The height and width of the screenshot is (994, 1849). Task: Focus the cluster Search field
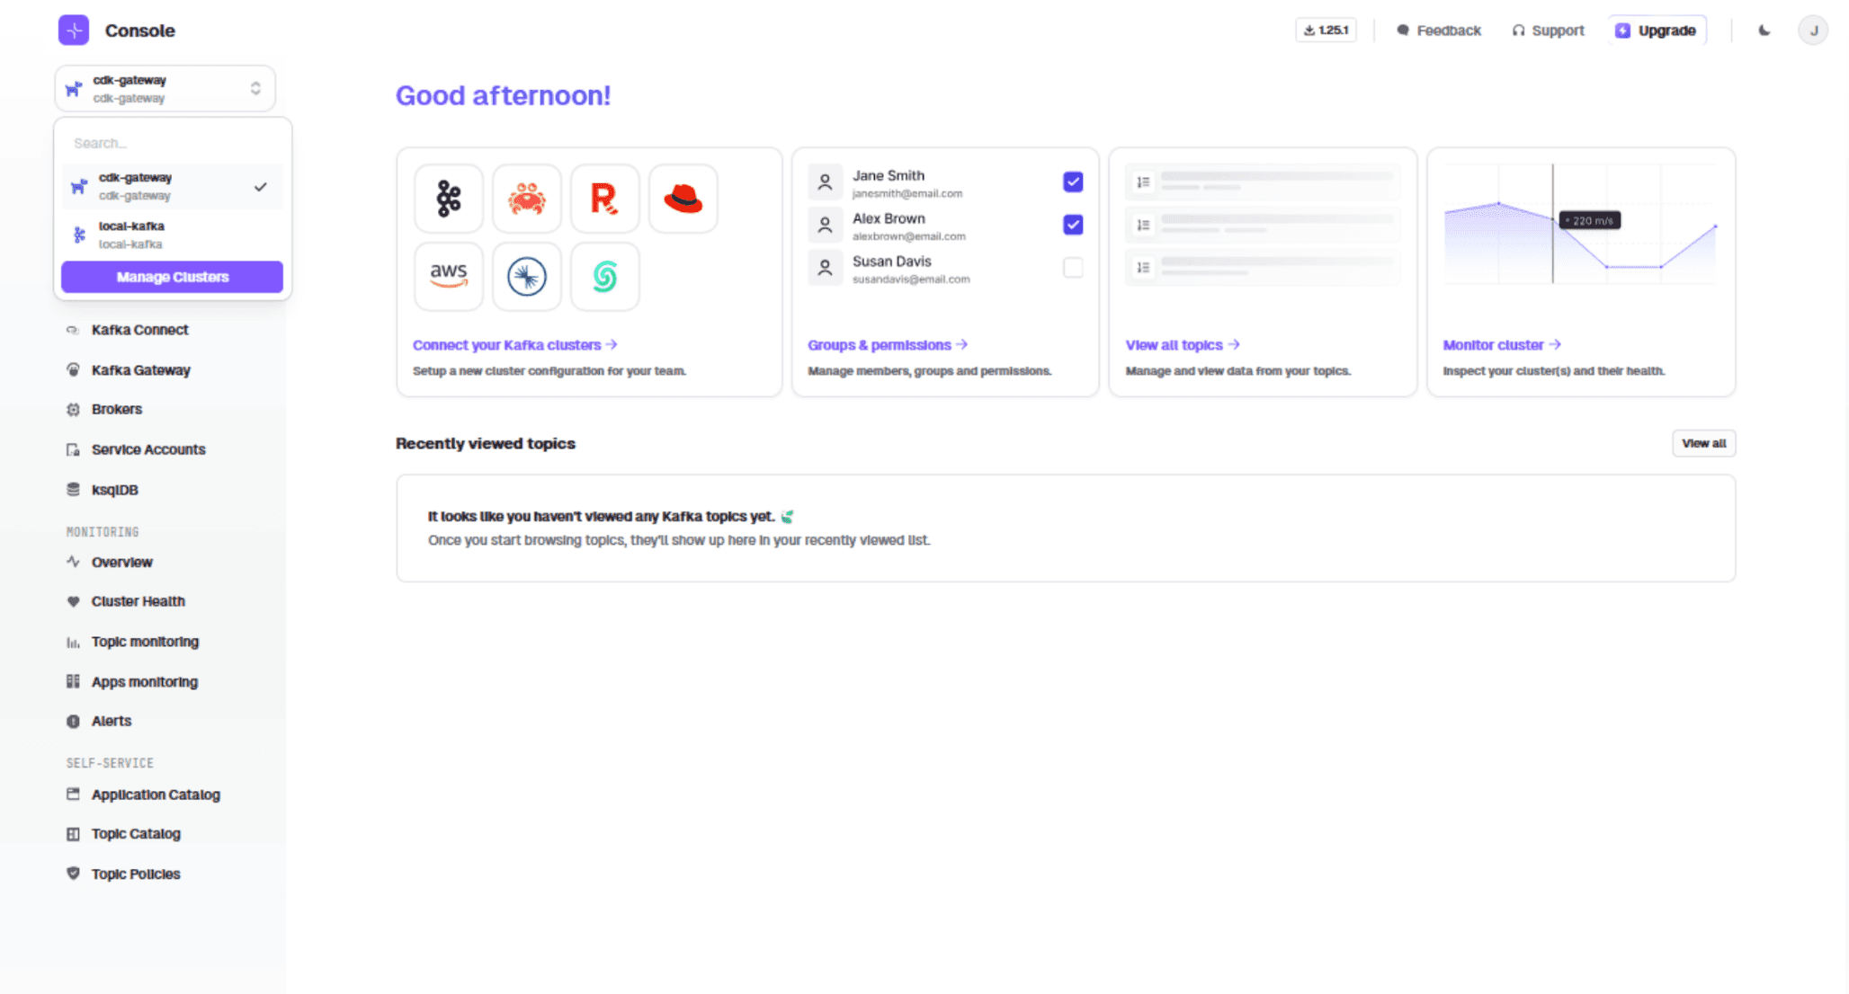tap(171, 143)
